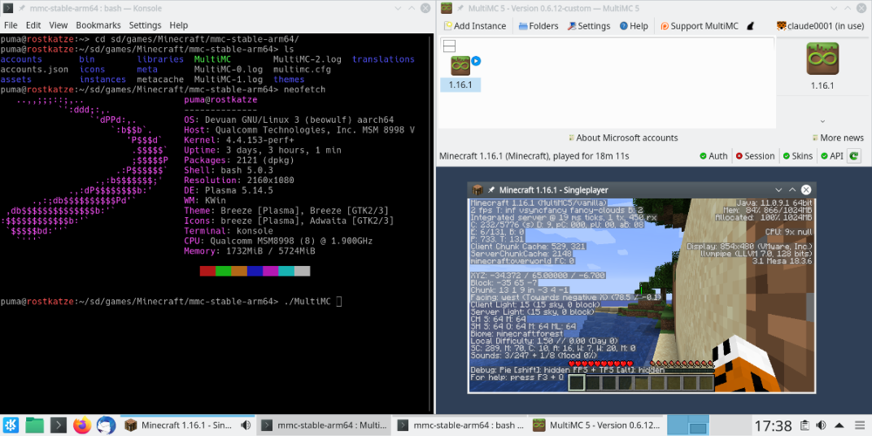Viewport: 872px width, 436px height.
Task: Select the 1.16.1 instance icon in the list
Action: coord(460,65)
